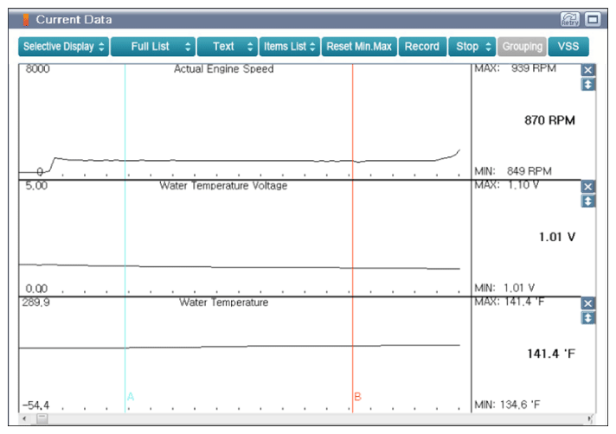Click the window maximize icon in the title bar
616x434 pixels.
[593, 19]
